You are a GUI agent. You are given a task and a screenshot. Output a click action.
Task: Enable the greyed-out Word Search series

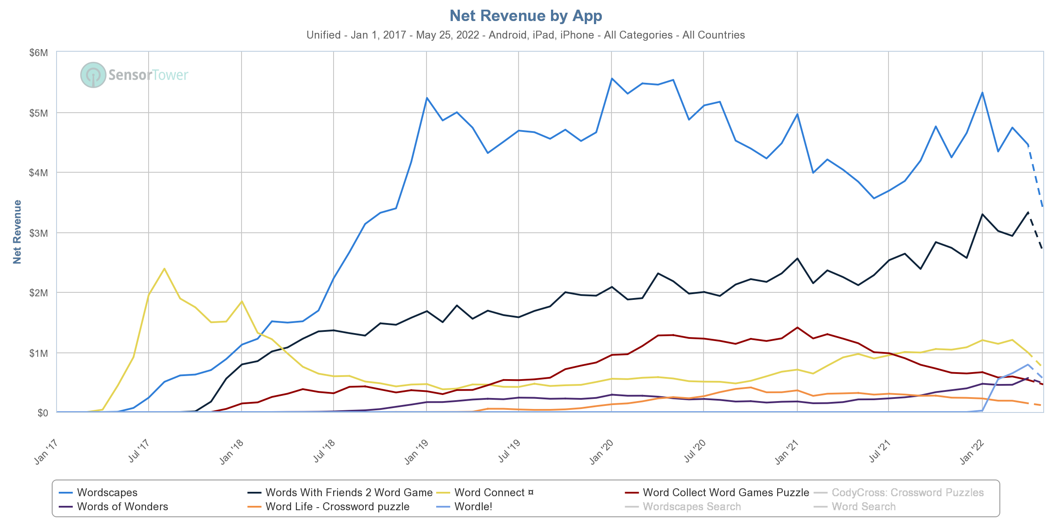[x=855, y=507]
